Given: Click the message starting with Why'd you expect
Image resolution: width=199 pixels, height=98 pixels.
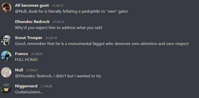Looking at the screenshot, I should [58, 28].
